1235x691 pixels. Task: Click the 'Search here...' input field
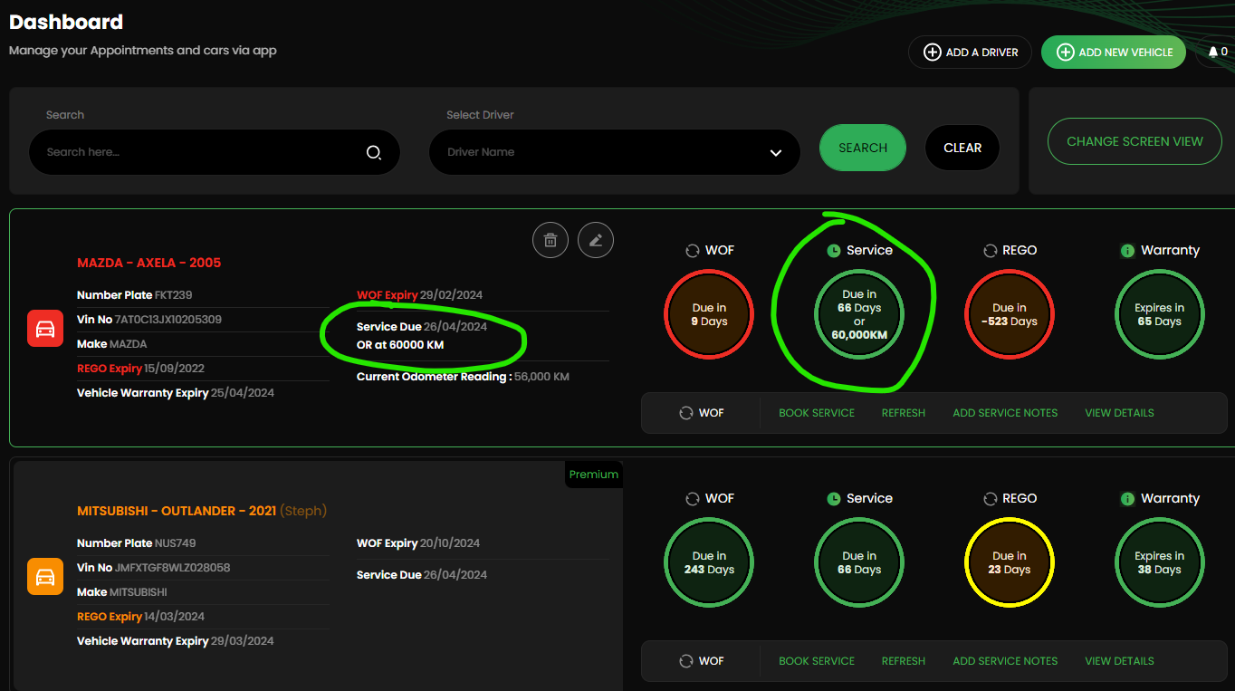click(x=215, y=152)
